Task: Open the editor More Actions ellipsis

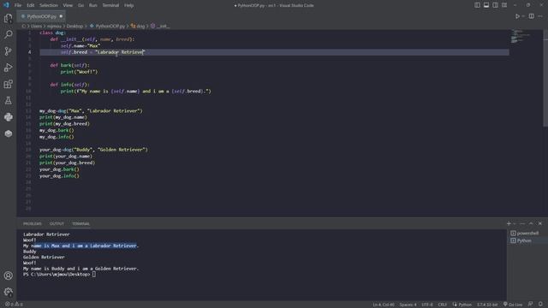Action: pos(540,16)
